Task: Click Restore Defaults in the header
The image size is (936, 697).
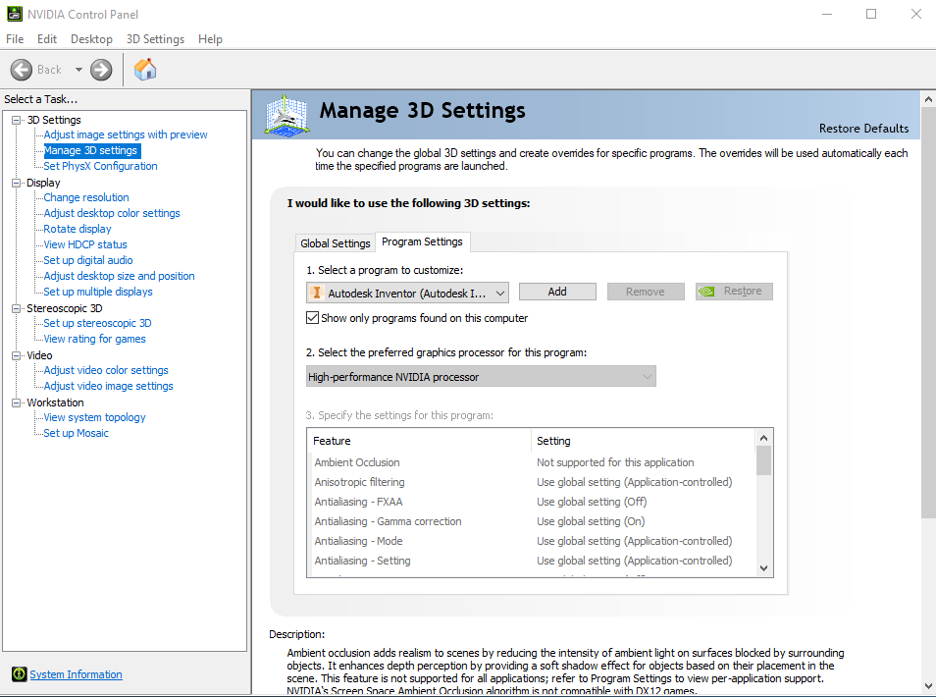Action: (863, 129)
